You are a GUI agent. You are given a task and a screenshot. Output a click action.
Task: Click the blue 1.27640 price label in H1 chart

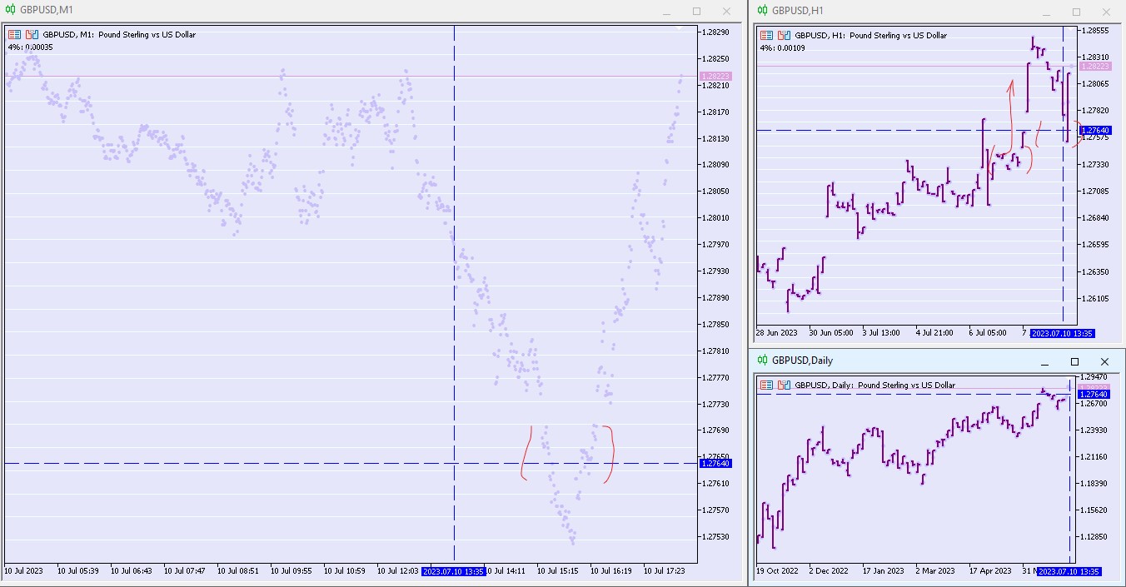[x=1094, y=130]
